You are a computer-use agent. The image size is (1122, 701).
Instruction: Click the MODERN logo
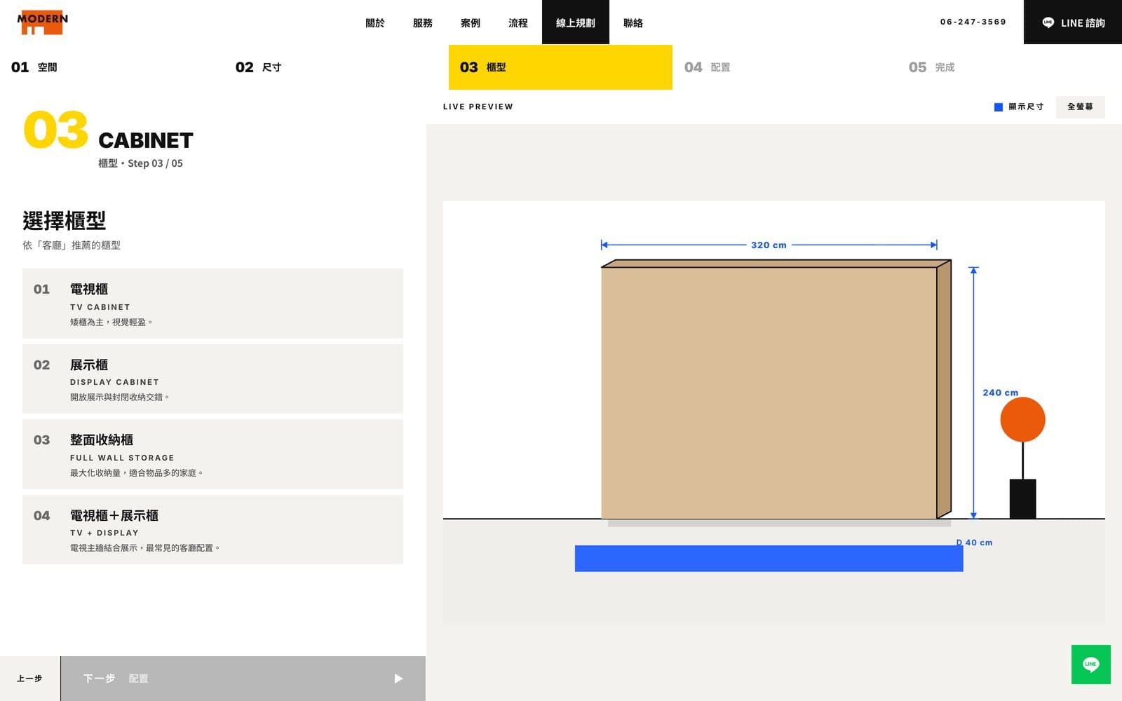coord(43,22)
